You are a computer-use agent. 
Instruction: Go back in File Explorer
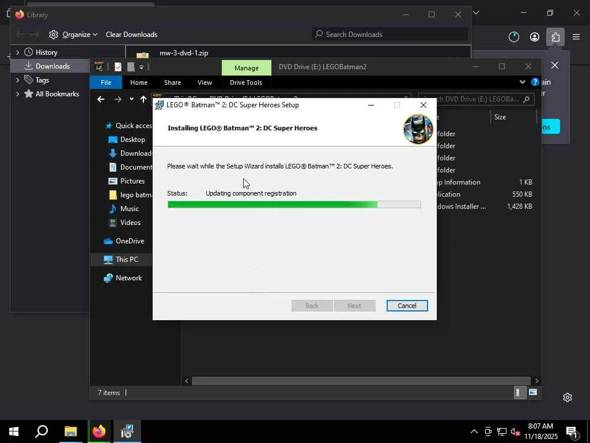click(x=100, y=99)
